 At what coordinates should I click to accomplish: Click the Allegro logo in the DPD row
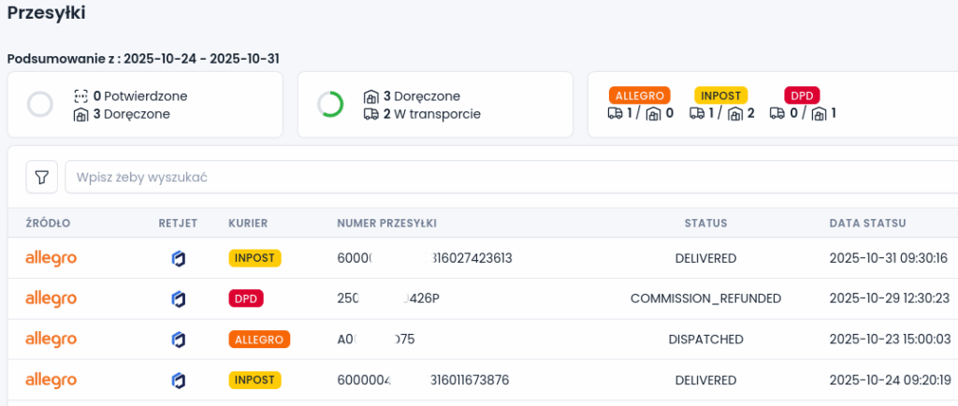[x=51, y=298]
